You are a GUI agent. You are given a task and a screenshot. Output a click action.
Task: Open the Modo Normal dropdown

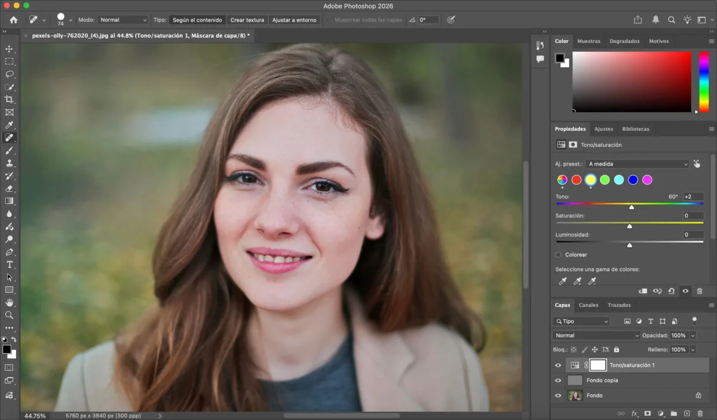click(122, 20)
